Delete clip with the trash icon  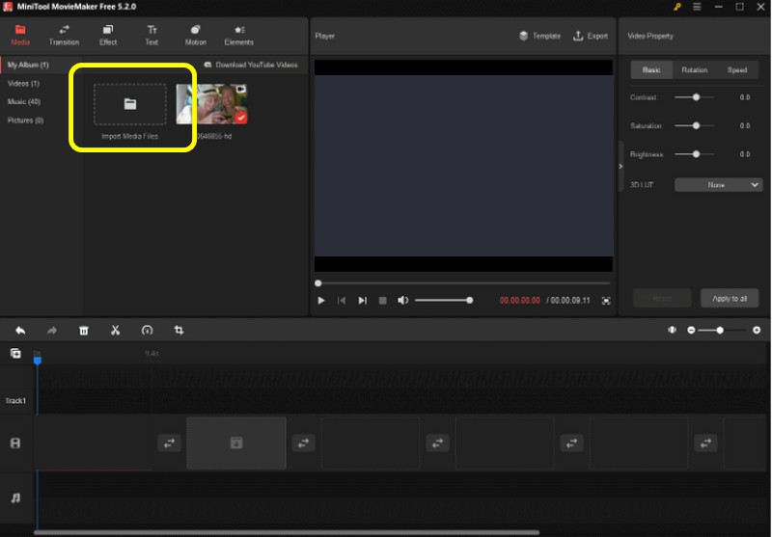(84, 331)
